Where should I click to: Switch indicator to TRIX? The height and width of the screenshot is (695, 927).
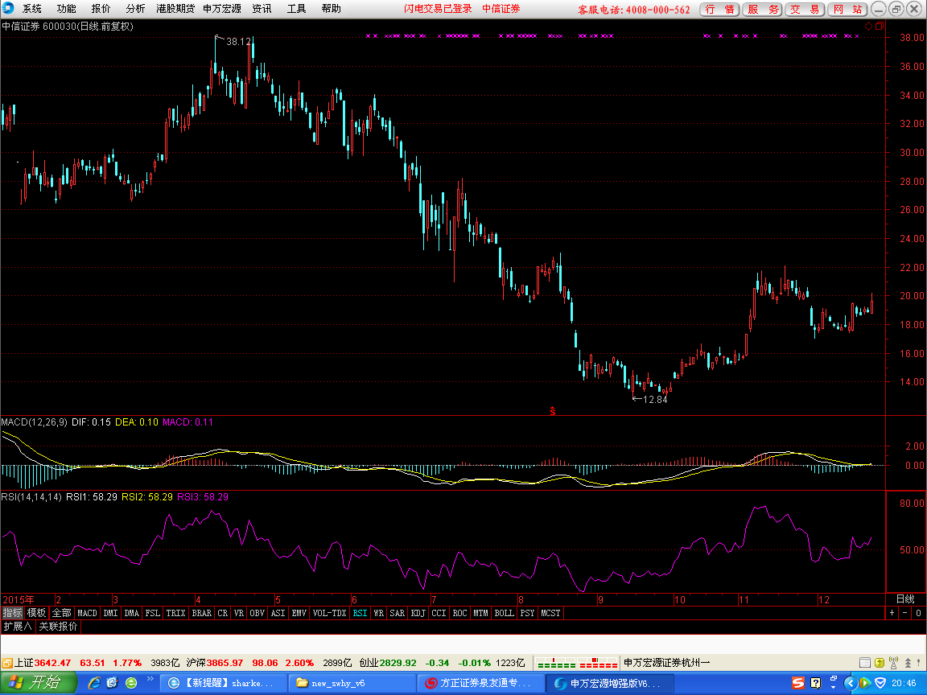point(175,613)
